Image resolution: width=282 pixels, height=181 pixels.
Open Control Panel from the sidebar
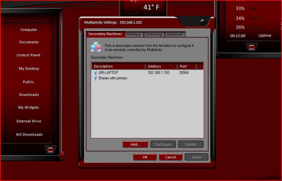[28, 55]
